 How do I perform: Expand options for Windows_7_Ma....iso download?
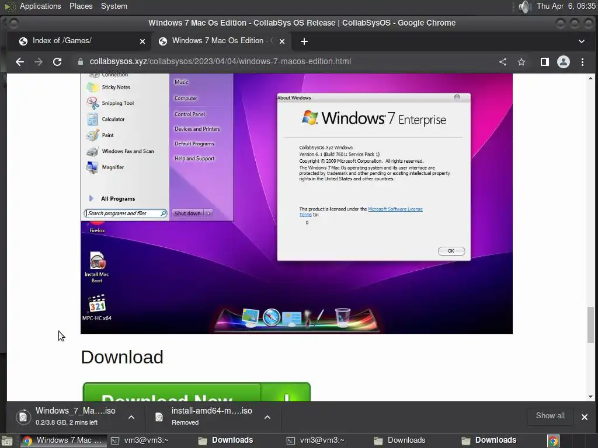(x=131, y=417)
